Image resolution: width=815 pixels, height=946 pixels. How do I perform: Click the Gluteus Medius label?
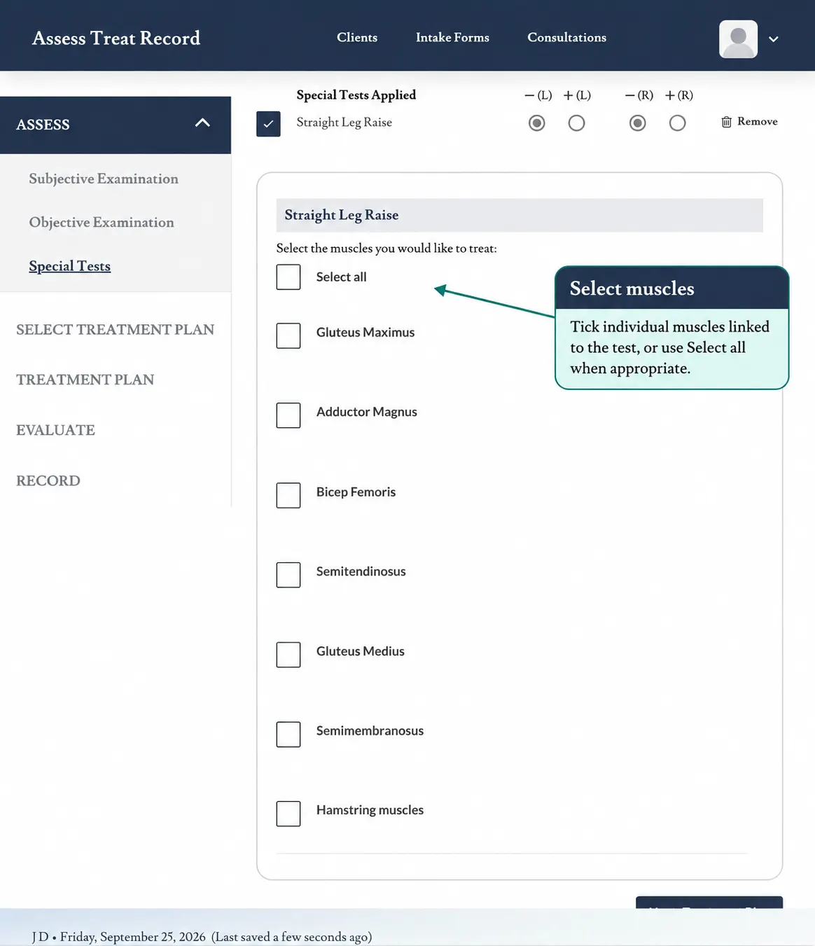point(361,651)
